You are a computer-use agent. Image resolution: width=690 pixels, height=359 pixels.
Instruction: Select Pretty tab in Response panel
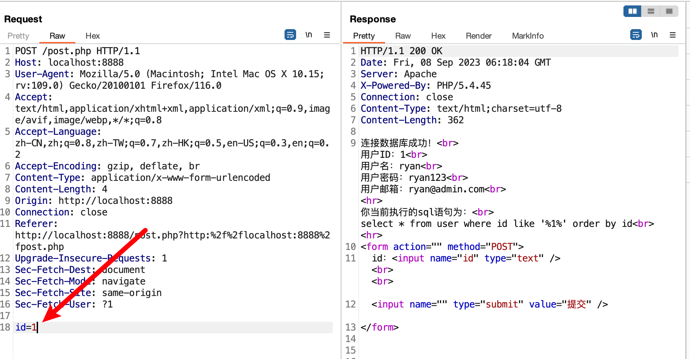(x=364, y=36)
